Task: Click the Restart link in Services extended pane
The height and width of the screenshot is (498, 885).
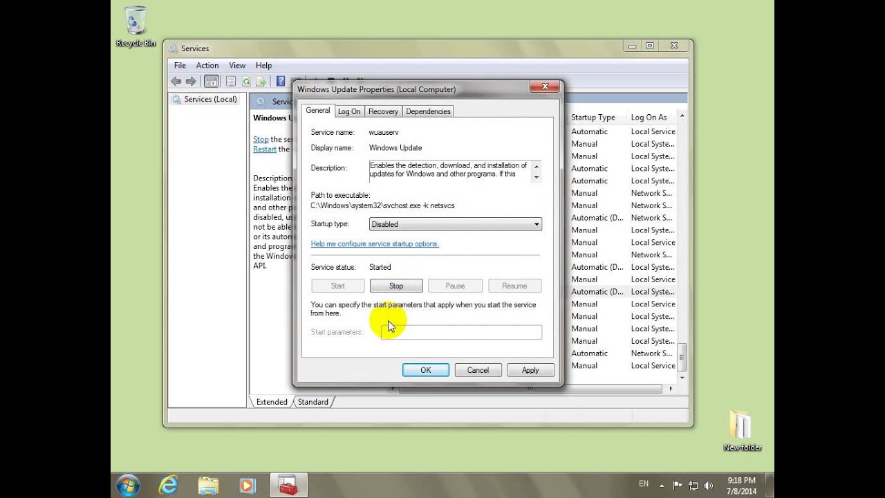Action: coord(265,149)
